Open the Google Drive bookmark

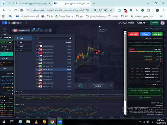point(64,16)
